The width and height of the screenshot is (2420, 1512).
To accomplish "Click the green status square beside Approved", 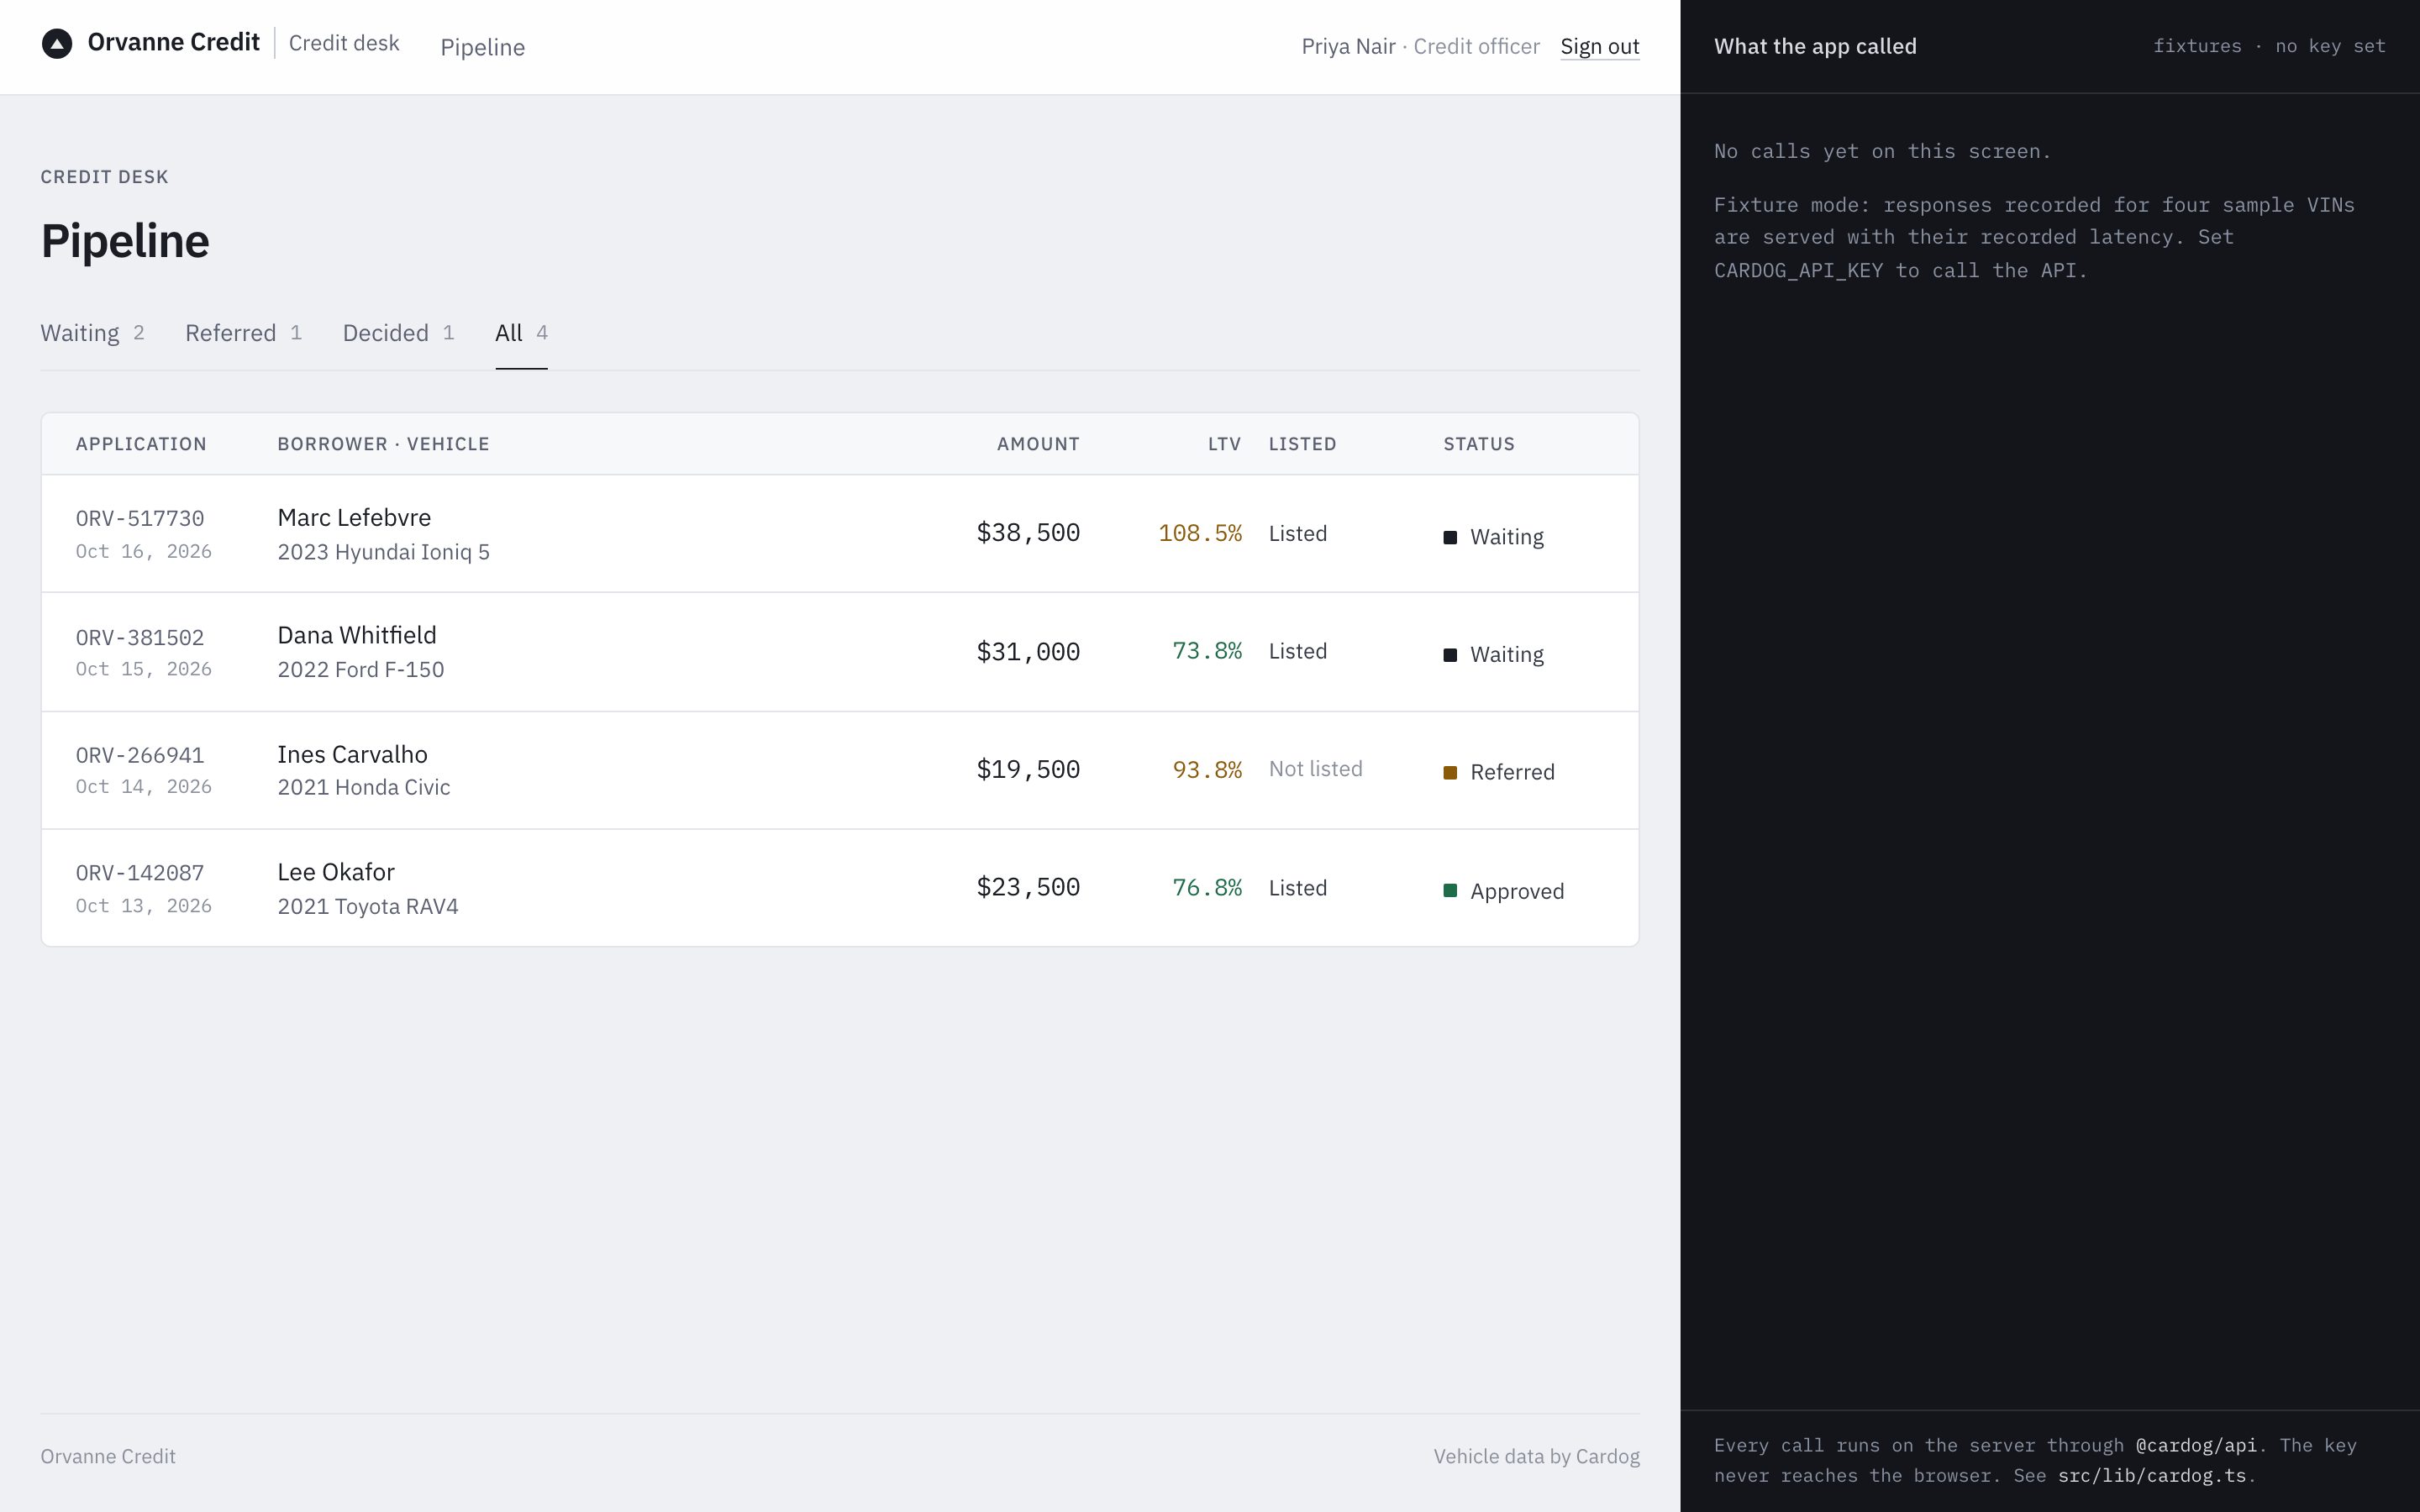I will pos(1450,890).
